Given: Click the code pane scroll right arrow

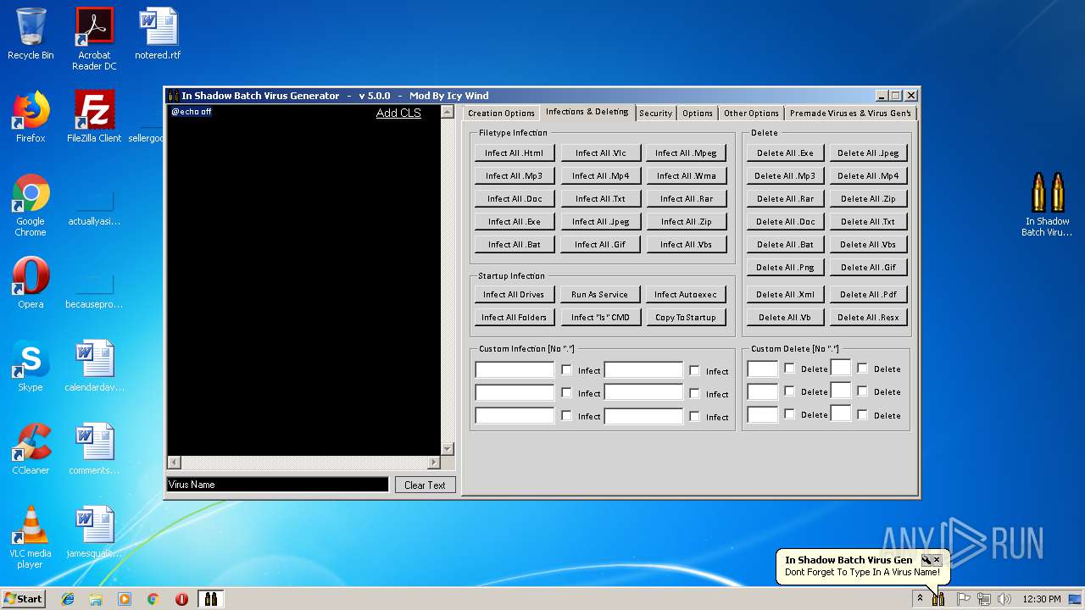Looking at the screenshot, I should (434, 463).
